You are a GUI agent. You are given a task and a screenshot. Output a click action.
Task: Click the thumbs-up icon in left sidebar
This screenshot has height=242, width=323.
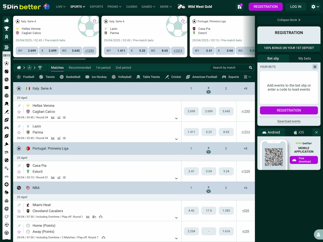(x=7, y=20)
